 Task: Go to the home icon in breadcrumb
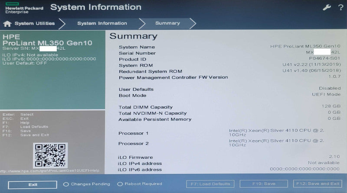pyautogui.click(x=7, y=24)
